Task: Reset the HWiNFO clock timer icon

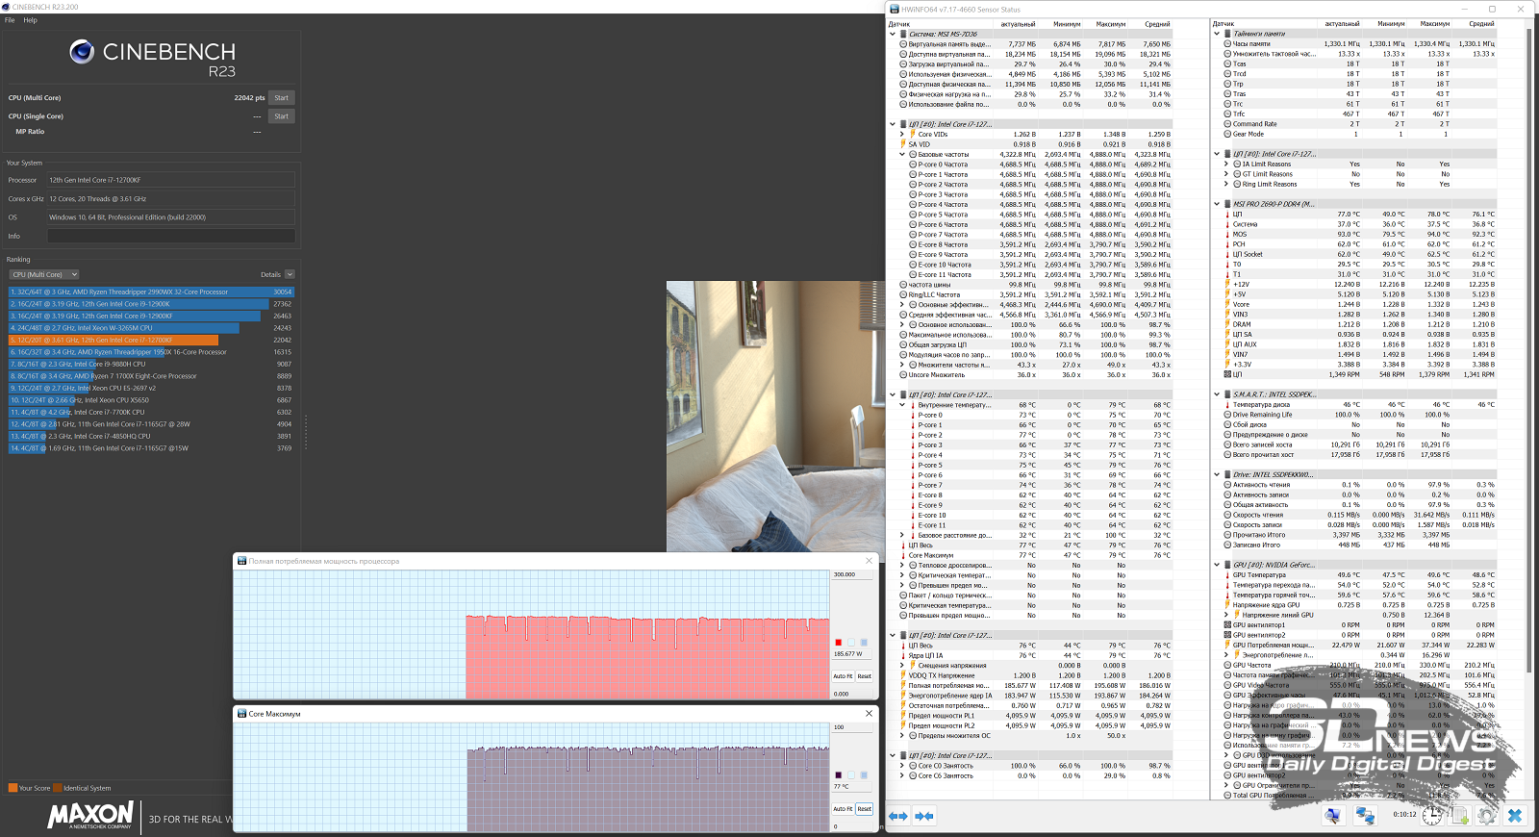Action: (x=1432, y=815)
